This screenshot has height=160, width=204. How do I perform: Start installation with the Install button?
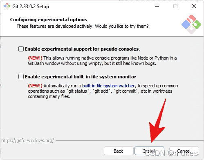(x=149, y=151)
